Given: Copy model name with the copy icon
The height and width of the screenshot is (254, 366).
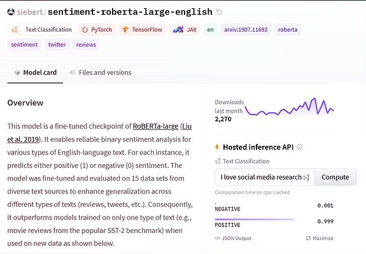Looking at the screenshot, I should [219, 11].
